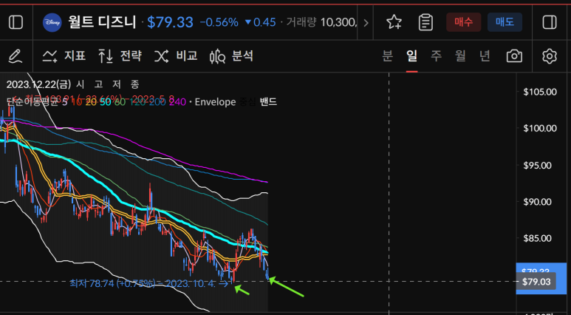
Task: Open the 분석 analysis tool
Action: tap(232, 56)
